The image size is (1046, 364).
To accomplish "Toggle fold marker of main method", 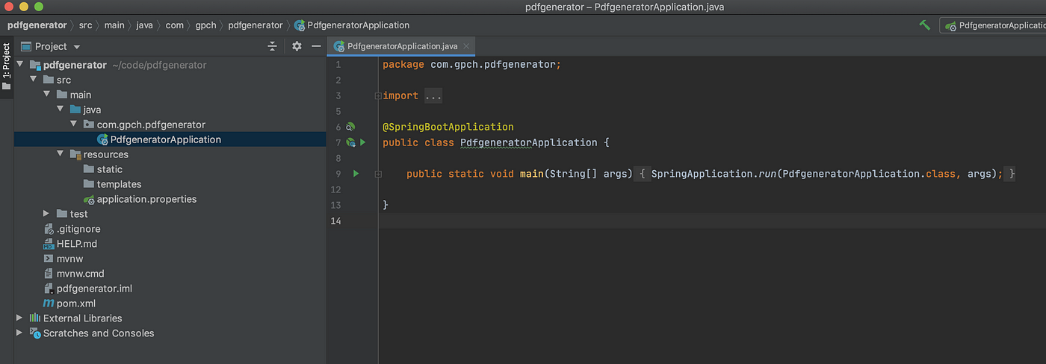I will pos(378,174).
